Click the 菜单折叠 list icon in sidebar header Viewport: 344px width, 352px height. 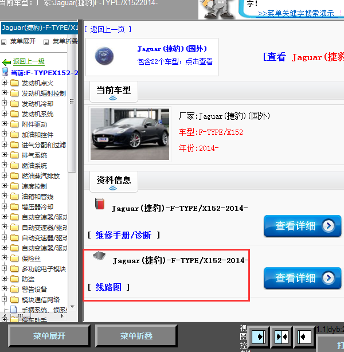[x=46, y=42]
